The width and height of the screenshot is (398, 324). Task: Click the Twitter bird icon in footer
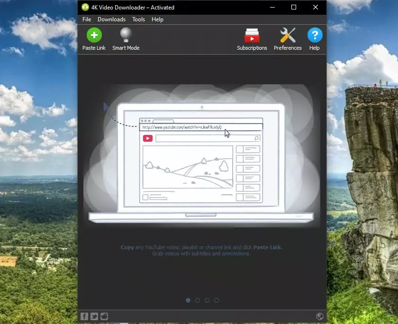[x=94, y=316]
